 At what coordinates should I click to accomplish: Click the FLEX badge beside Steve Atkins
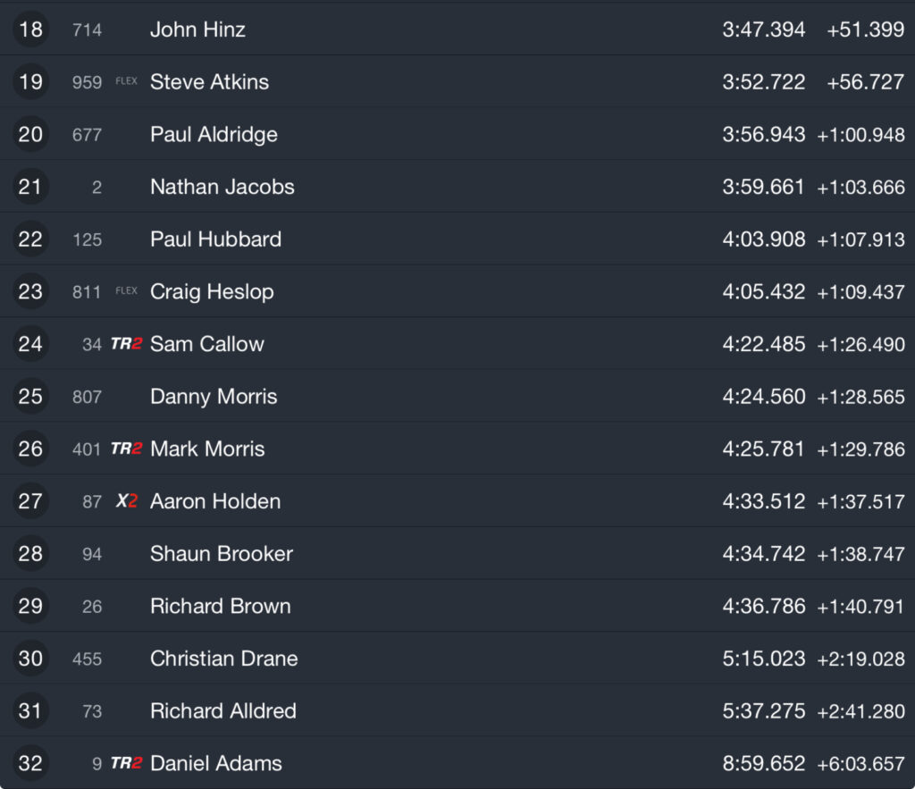[x=127, y=81]
